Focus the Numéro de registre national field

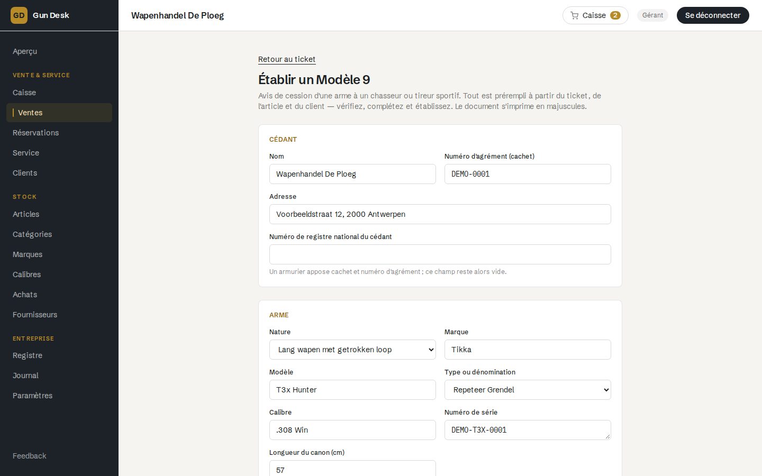coord(440,254)
